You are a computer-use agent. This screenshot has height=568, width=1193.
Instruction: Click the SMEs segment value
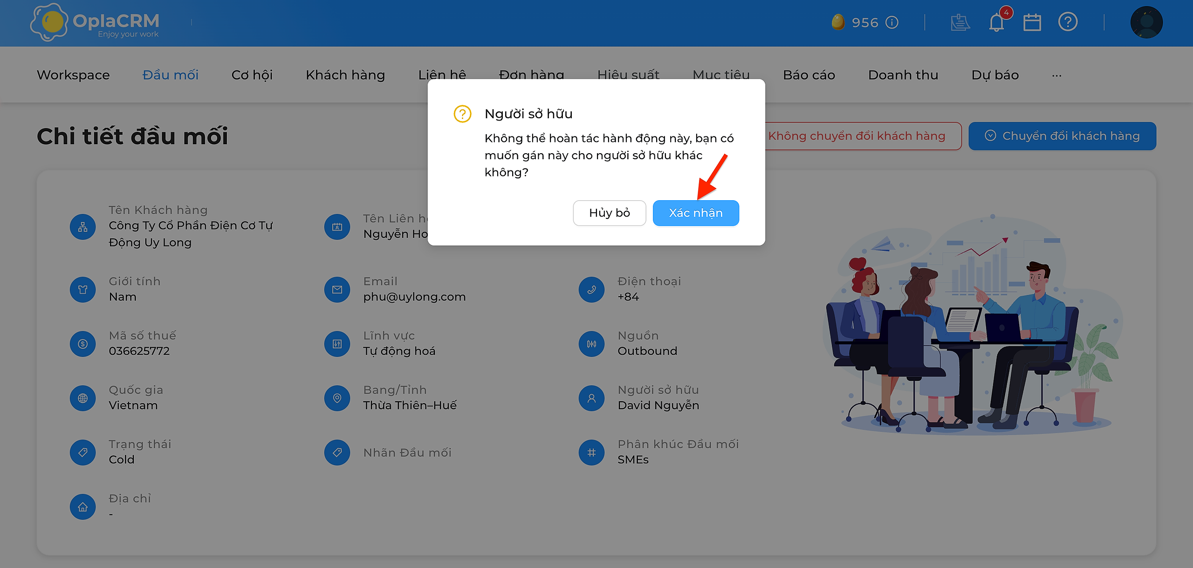[x=633, y=459]
